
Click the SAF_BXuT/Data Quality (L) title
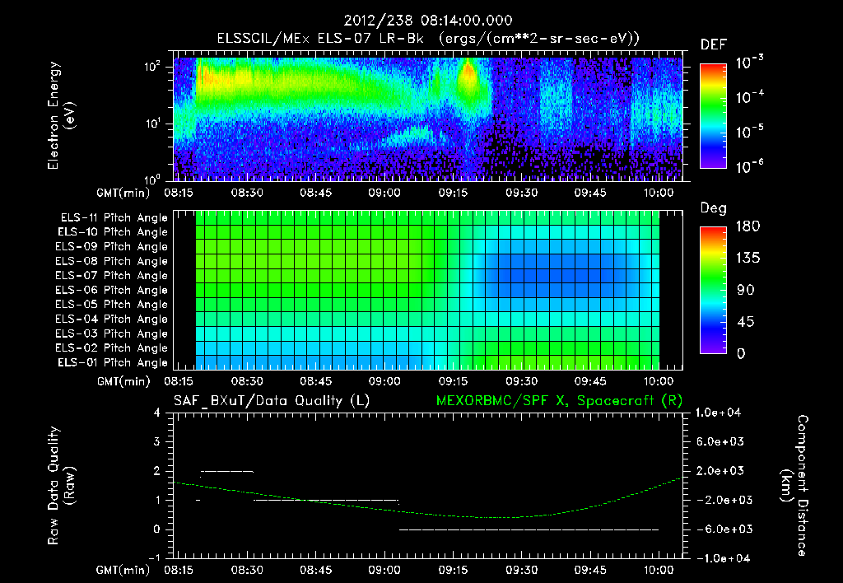click(x=272, y=401)
